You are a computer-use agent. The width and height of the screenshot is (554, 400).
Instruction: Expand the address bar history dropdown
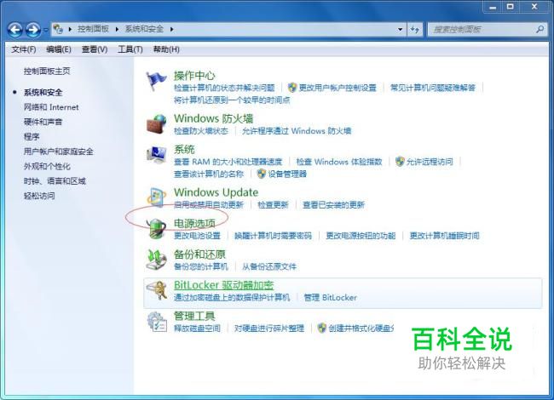tap(401, 30)
